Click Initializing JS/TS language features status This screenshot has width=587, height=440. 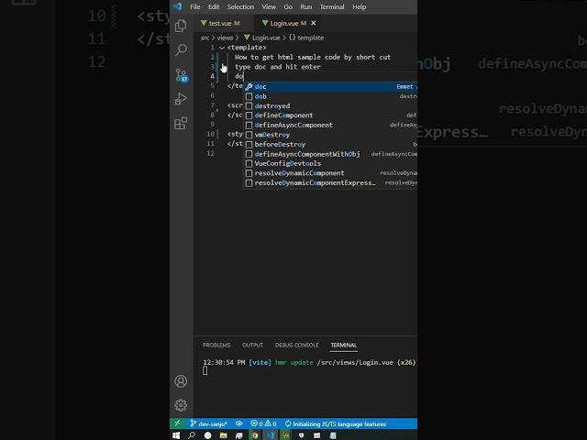click(336, 423)
